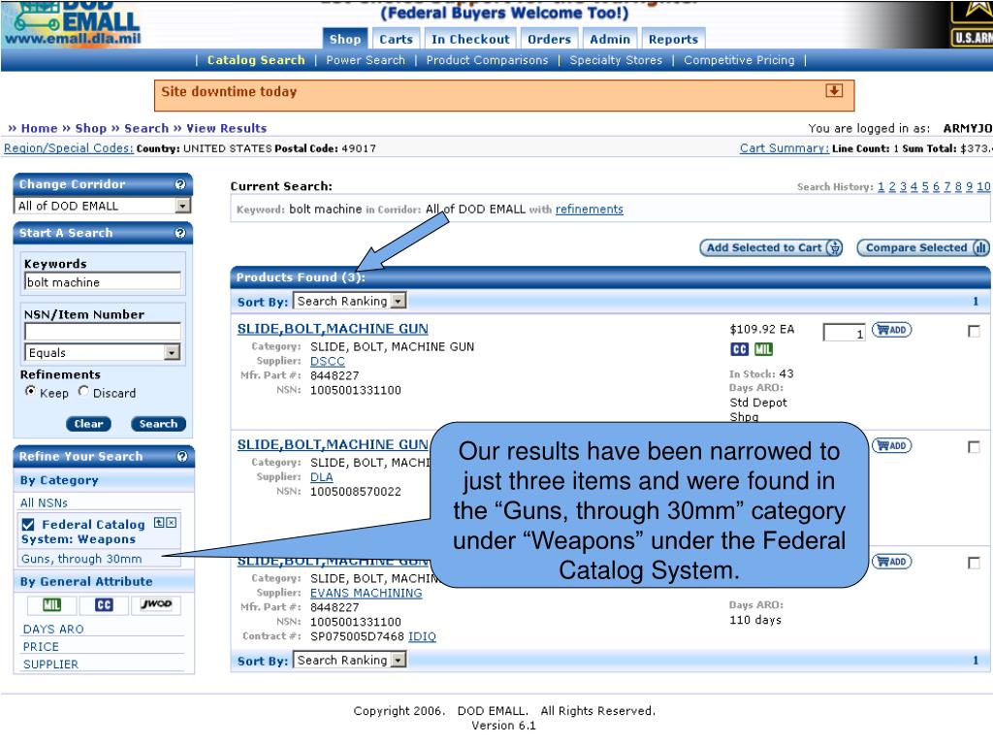This screenshot has height=745, width=993.
Task: Open help for Change Corridor panel
Action: tap(179, 184)
